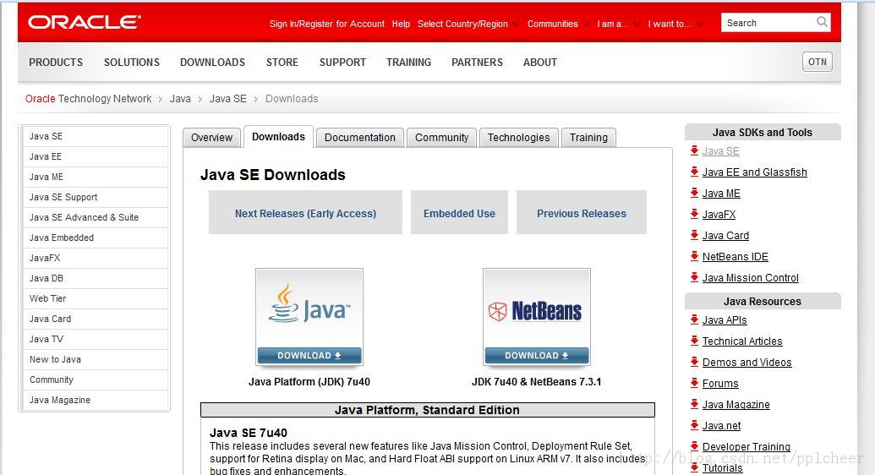Open the Community tab
Screen dimensions: 875x475
(441, 137)
